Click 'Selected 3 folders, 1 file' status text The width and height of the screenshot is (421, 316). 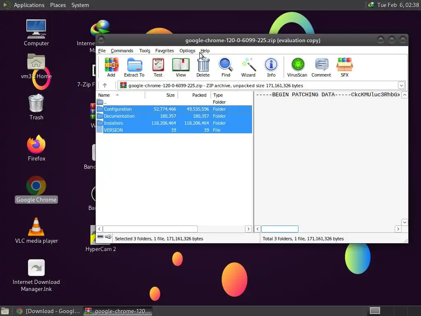click(x=159, y=239)
